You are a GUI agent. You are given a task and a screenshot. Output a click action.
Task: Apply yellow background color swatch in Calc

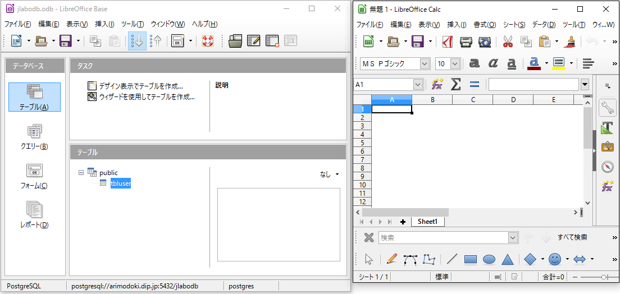click(x=558, y=63)
